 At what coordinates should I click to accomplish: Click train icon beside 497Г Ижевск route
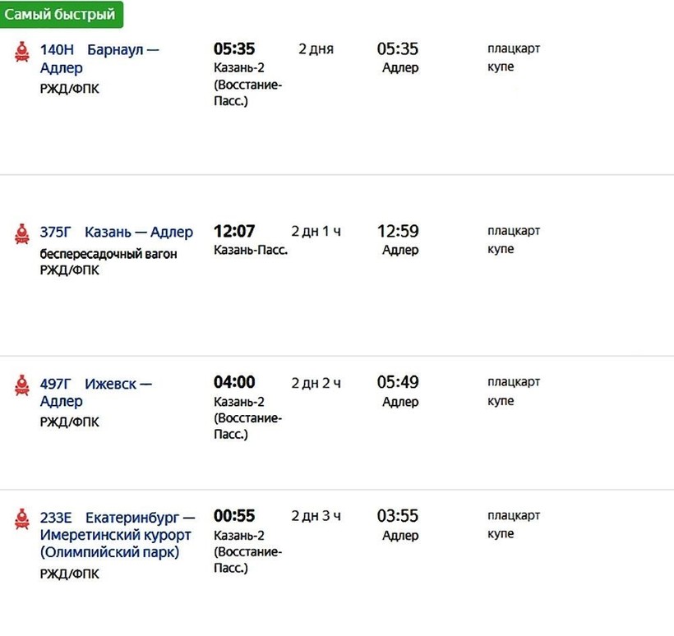(x=22, y=385)
